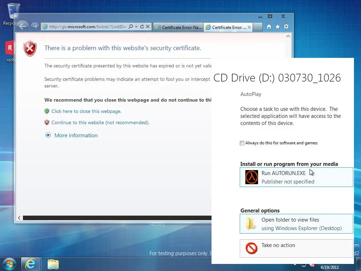Click 'using Windows Explorer (Desktop)' text

(302, 228)
